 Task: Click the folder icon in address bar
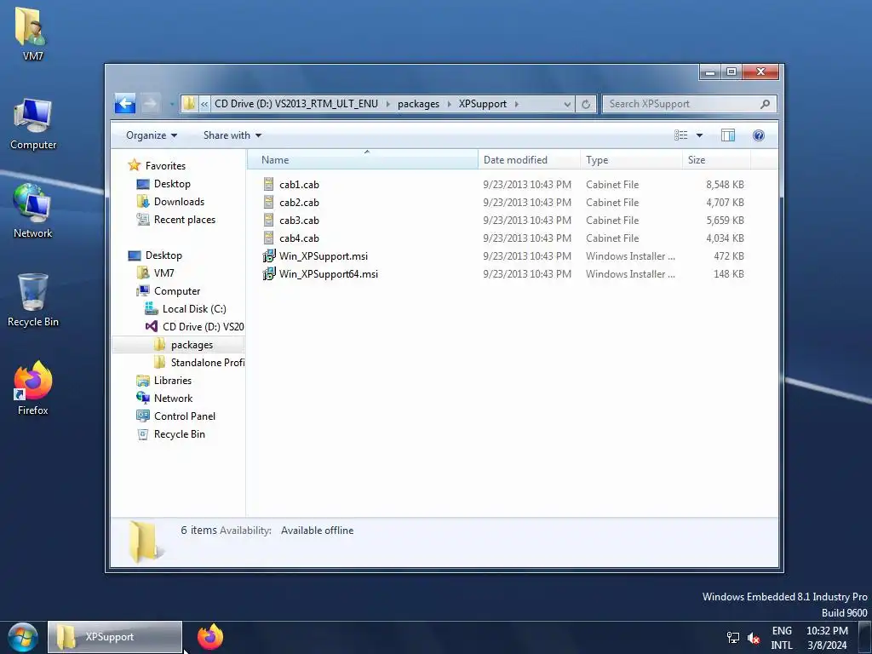pyautogui.click(x=189, y=104)
